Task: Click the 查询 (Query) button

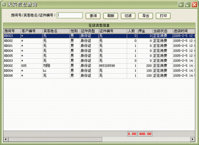Action: (93, 16)
